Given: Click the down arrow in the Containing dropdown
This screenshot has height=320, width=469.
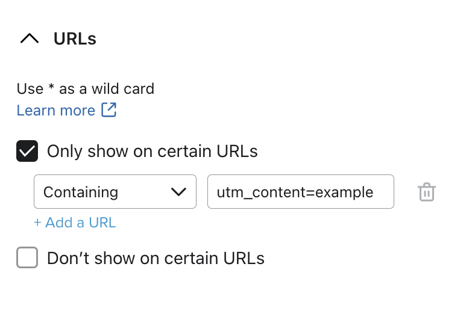Looking at the screenshot, I should (x=178, y=192).
